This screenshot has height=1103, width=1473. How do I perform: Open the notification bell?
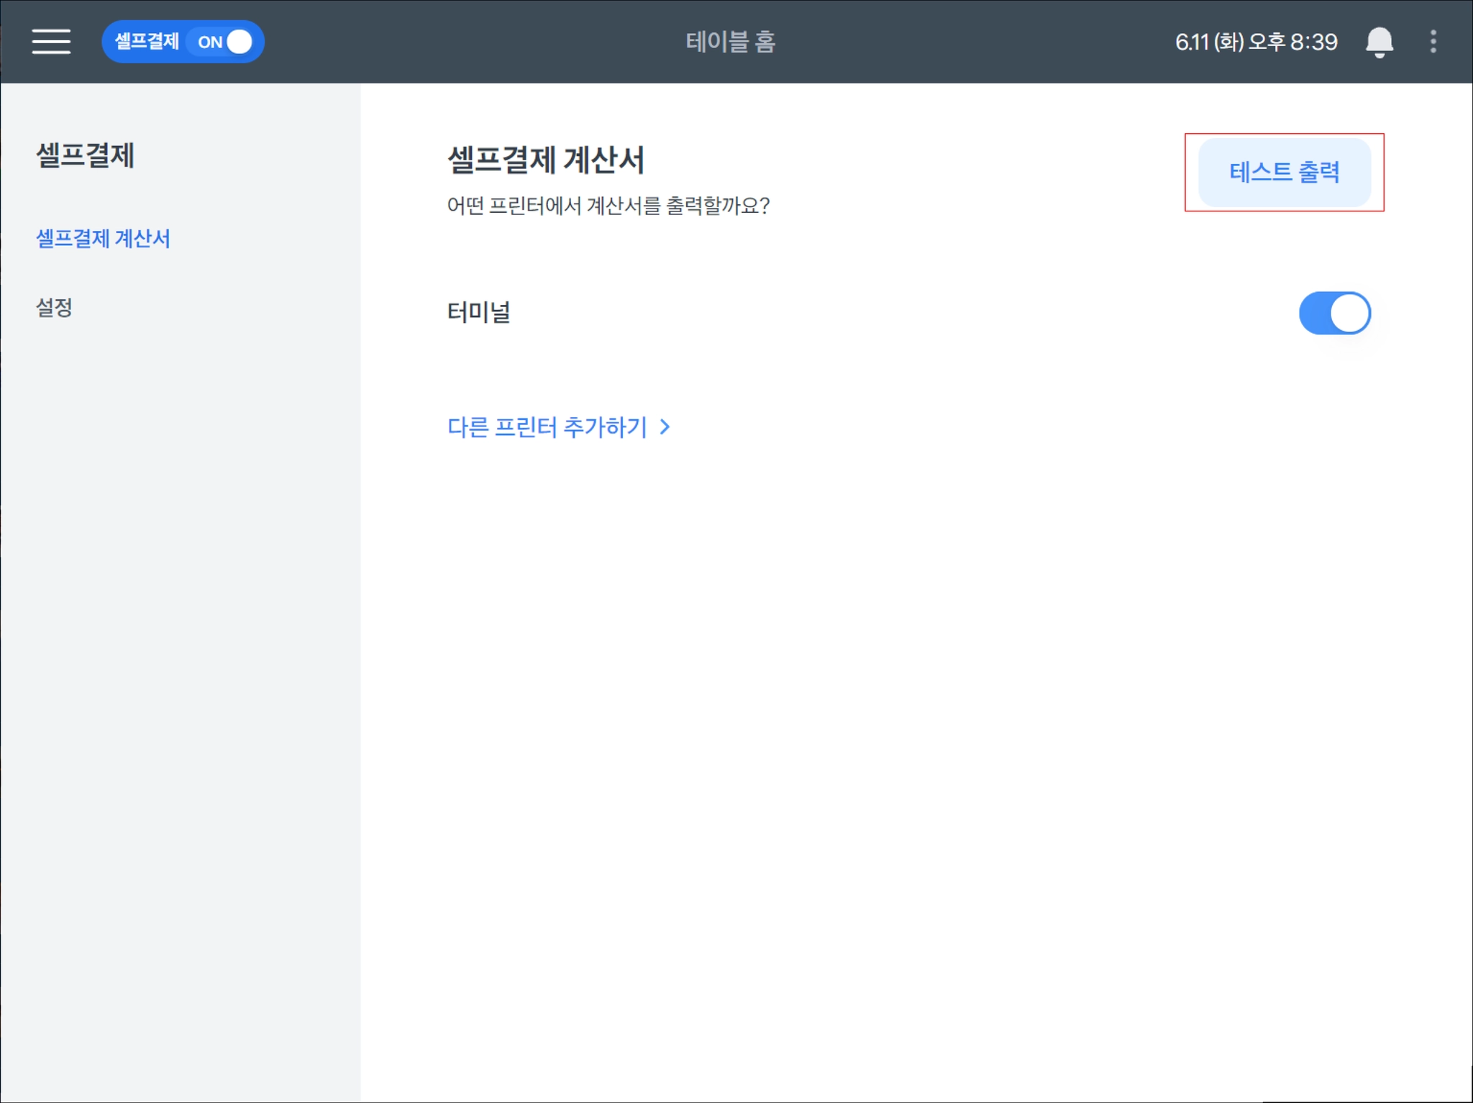tap(1379, 42)
